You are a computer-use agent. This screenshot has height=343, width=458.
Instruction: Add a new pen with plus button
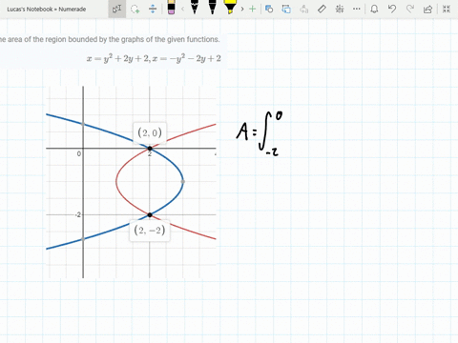(x=252, y=9)
